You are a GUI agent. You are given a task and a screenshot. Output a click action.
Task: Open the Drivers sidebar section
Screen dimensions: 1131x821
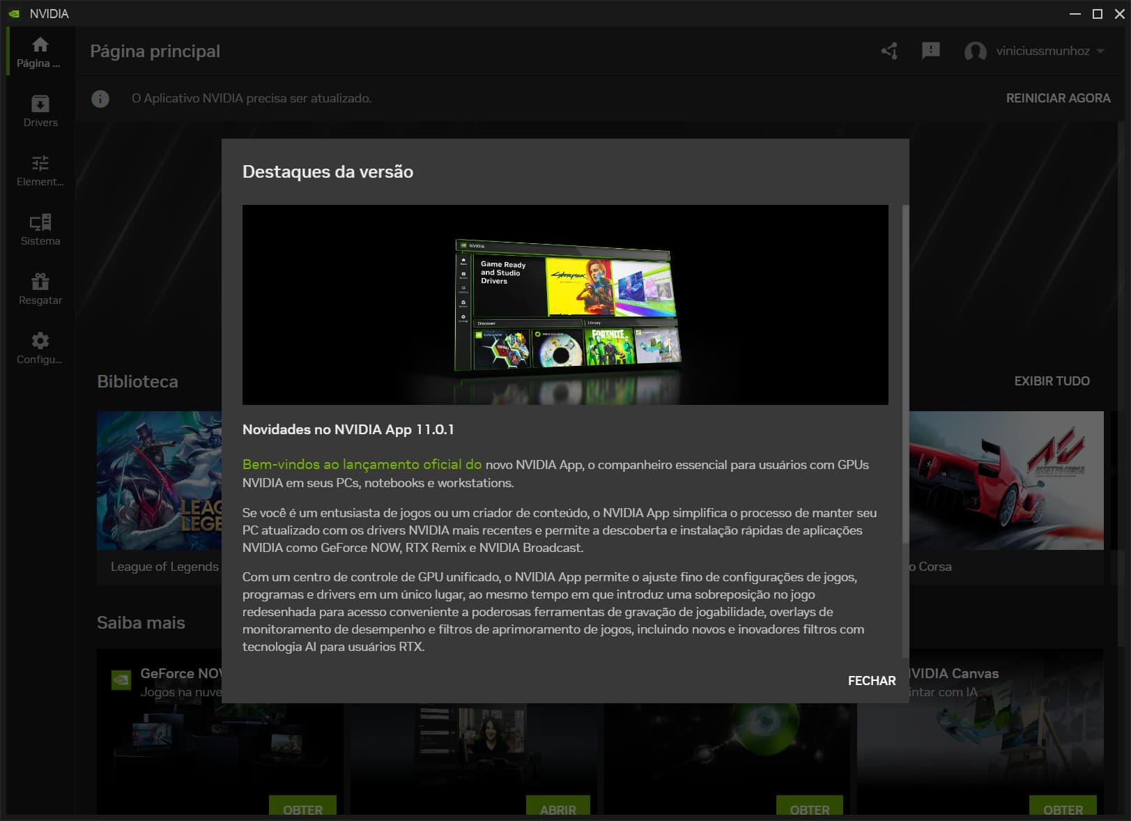[x=40, y=111]
